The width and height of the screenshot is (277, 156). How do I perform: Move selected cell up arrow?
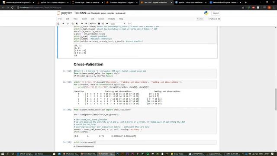pyautogui.click(x=82, y=24)
